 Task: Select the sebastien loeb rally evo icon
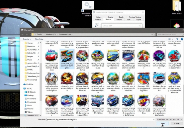click(98, 83)
